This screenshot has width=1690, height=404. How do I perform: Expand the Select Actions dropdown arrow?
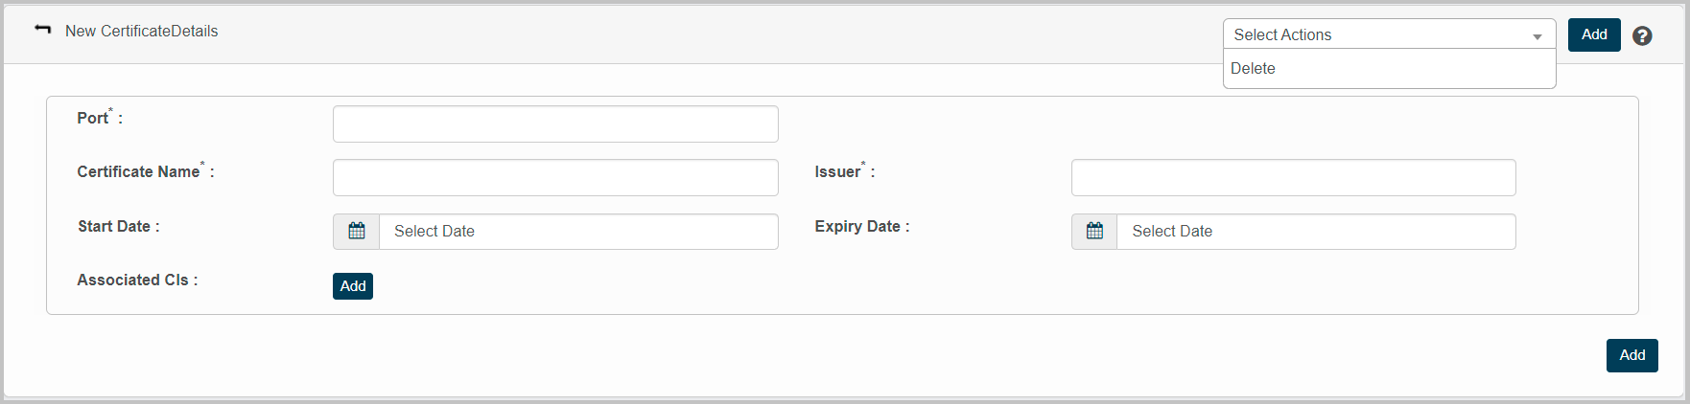(1537, 35)
